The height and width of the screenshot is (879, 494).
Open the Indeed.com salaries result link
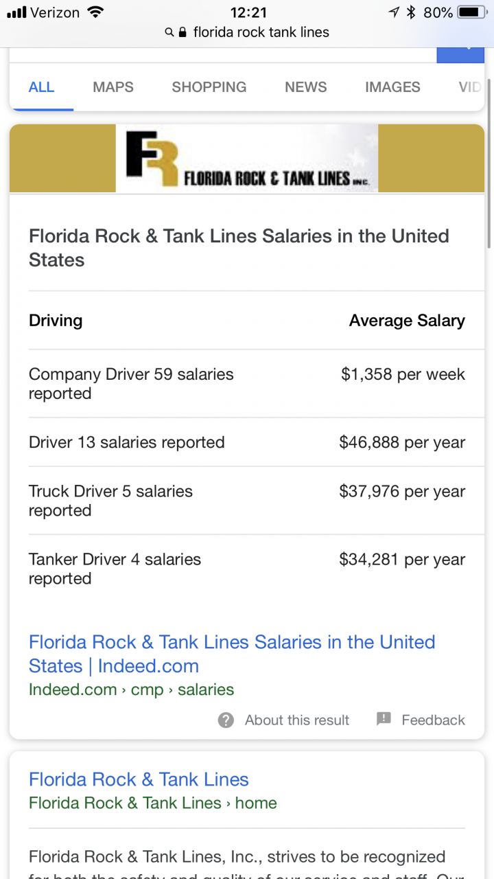tap(232, 654)
